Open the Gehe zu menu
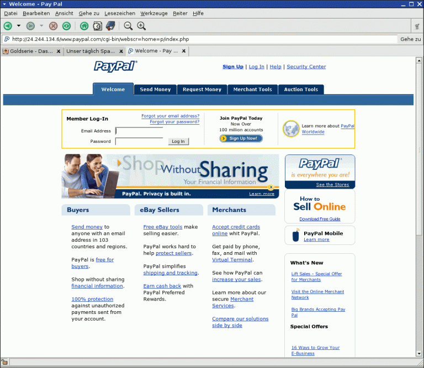Viewport: 424px width, 368px height. point(89,13)
